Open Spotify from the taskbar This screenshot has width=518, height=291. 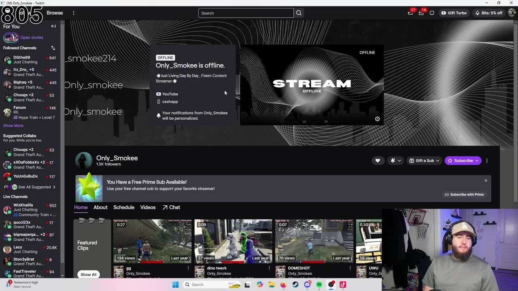[x=319, y=285]
